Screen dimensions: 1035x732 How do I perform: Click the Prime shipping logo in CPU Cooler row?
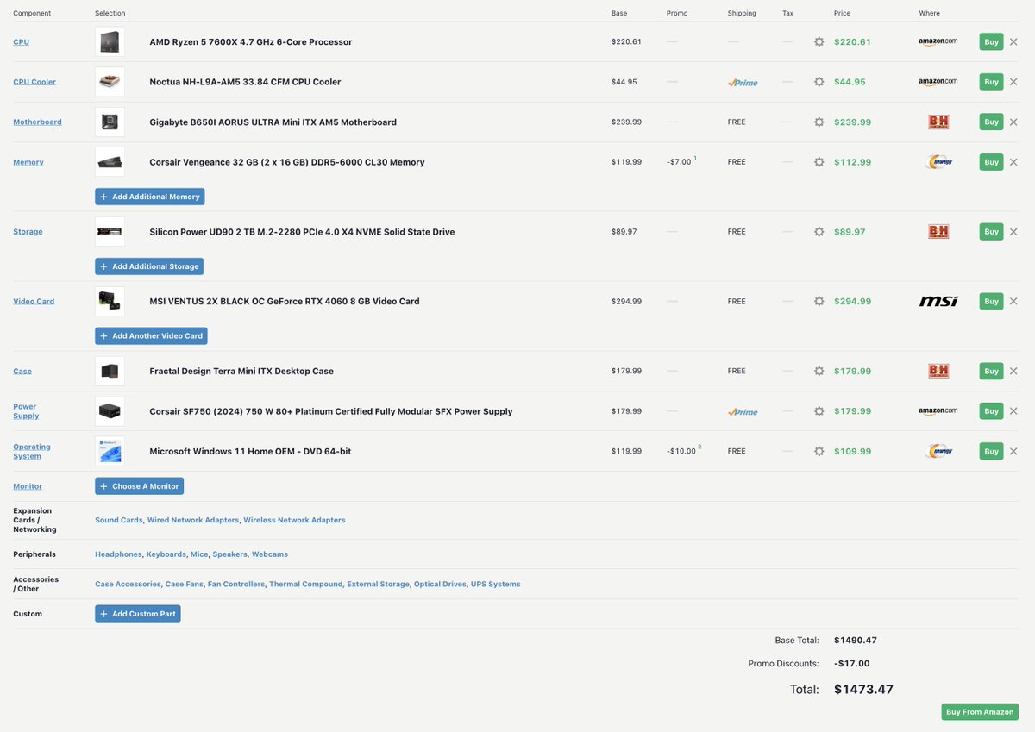click(x=743, y=82)
